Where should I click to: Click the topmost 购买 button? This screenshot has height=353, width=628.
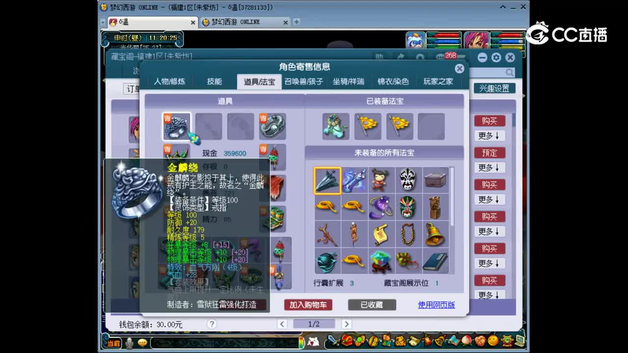click(489, 121)
